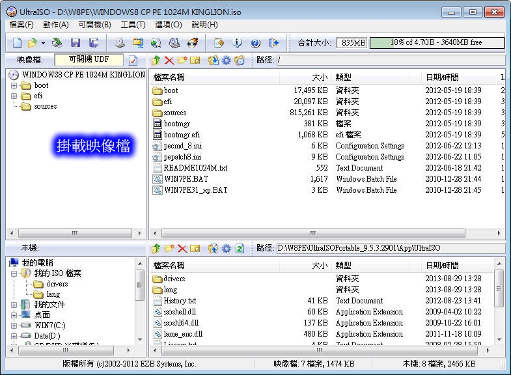
Task: Click the Rename icon in local toolbar
Action: 195,249
